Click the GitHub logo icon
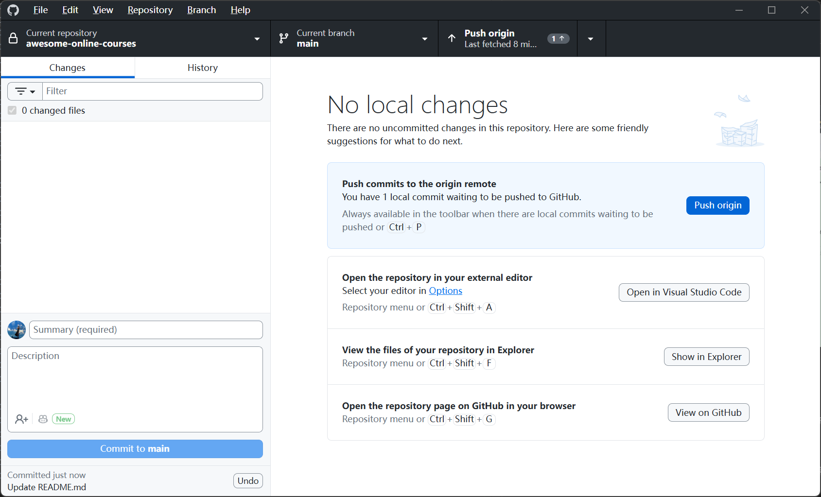This screenshot has height=497, width=821. pyautogui.click(x=13, y=10)
